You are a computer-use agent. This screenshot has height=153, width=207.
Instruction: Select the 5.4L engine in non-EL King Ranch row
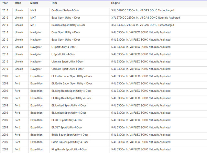coord(141,149)
